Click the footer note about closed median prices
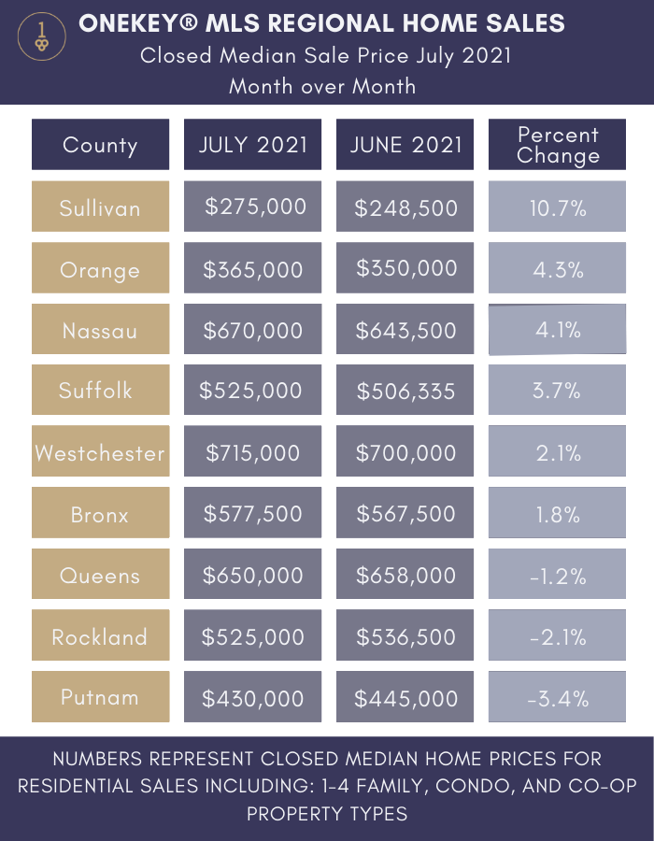This screenshot has height=841, width=654. pos(327,786)
